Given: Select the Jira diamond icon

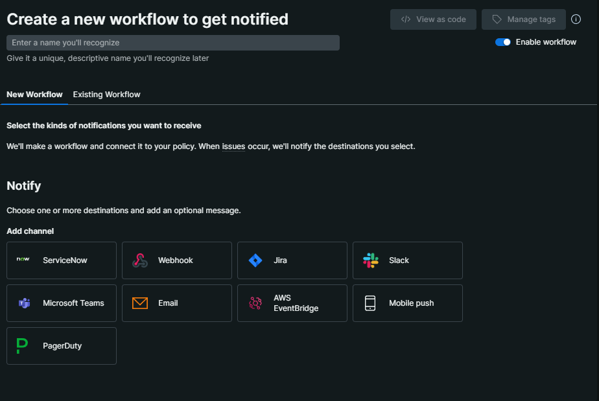Looking at the screenshot, I should pyautogui.click(x=255, y=260).
